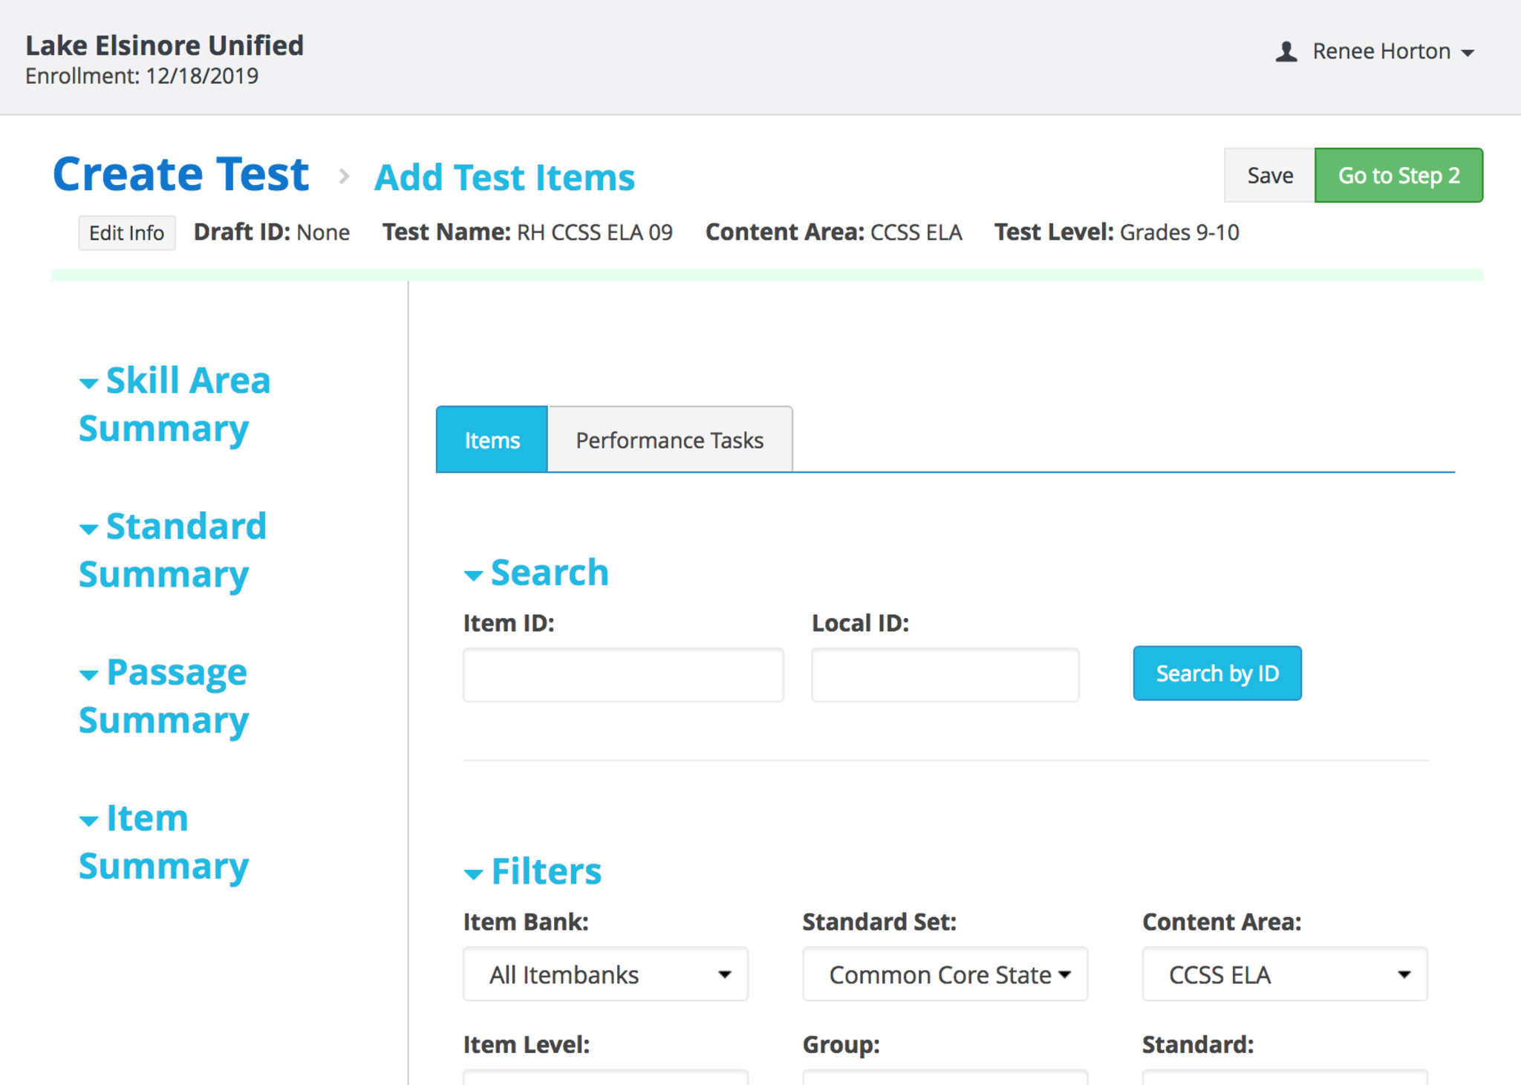Collapse the Search section heading
The height and width of the screenshot is (1085, 1521).
pyautogui.click(x=473, y=576)
